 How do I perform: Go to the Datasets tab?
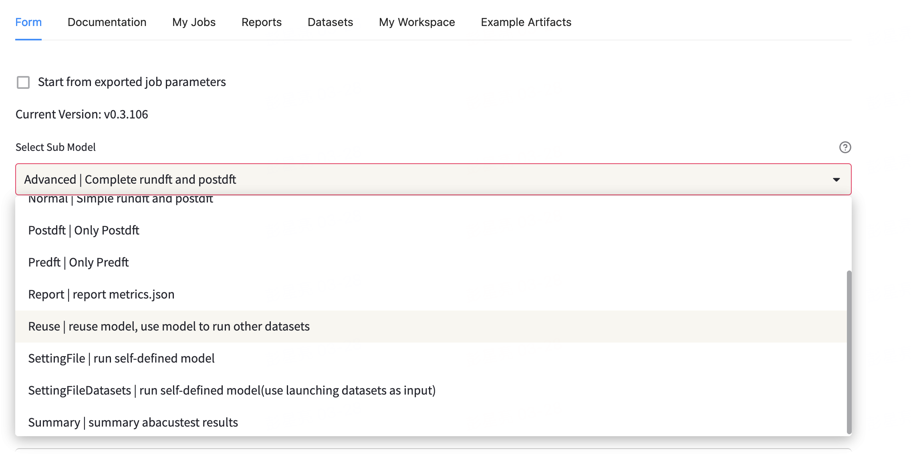pyautogui.click(x=330, y=22)
